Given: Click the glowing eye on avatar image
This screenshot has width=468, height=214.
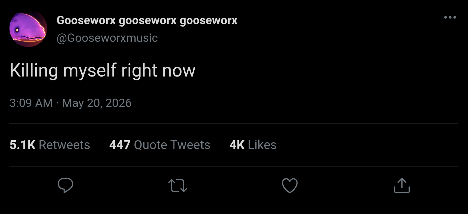Looking at the screenshot, I should click(x=17, y=30).
